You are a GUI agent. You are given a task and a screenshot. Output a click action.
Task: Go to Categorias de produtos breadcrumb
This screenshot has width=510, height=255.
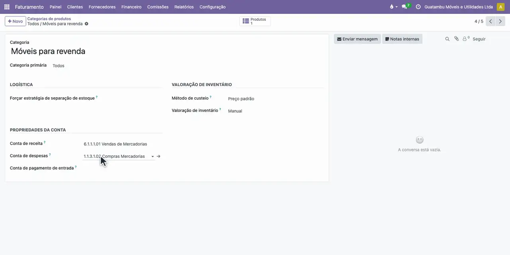(49, 19)
